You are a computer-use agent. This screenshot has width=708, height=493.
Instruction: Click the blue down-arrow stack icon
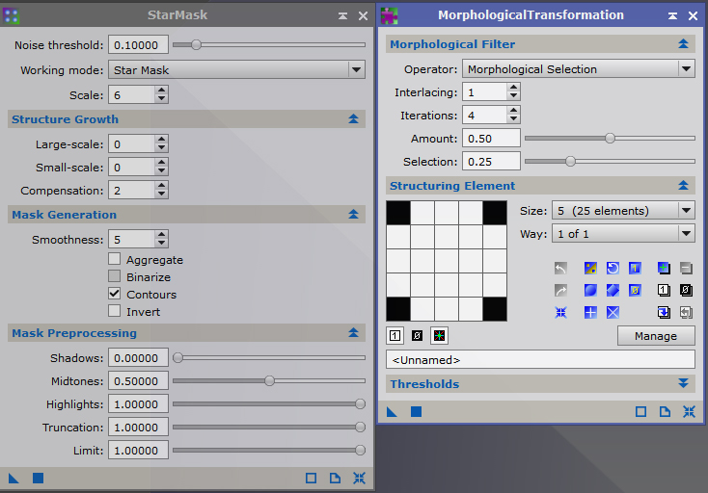click(x=664, y=313)
